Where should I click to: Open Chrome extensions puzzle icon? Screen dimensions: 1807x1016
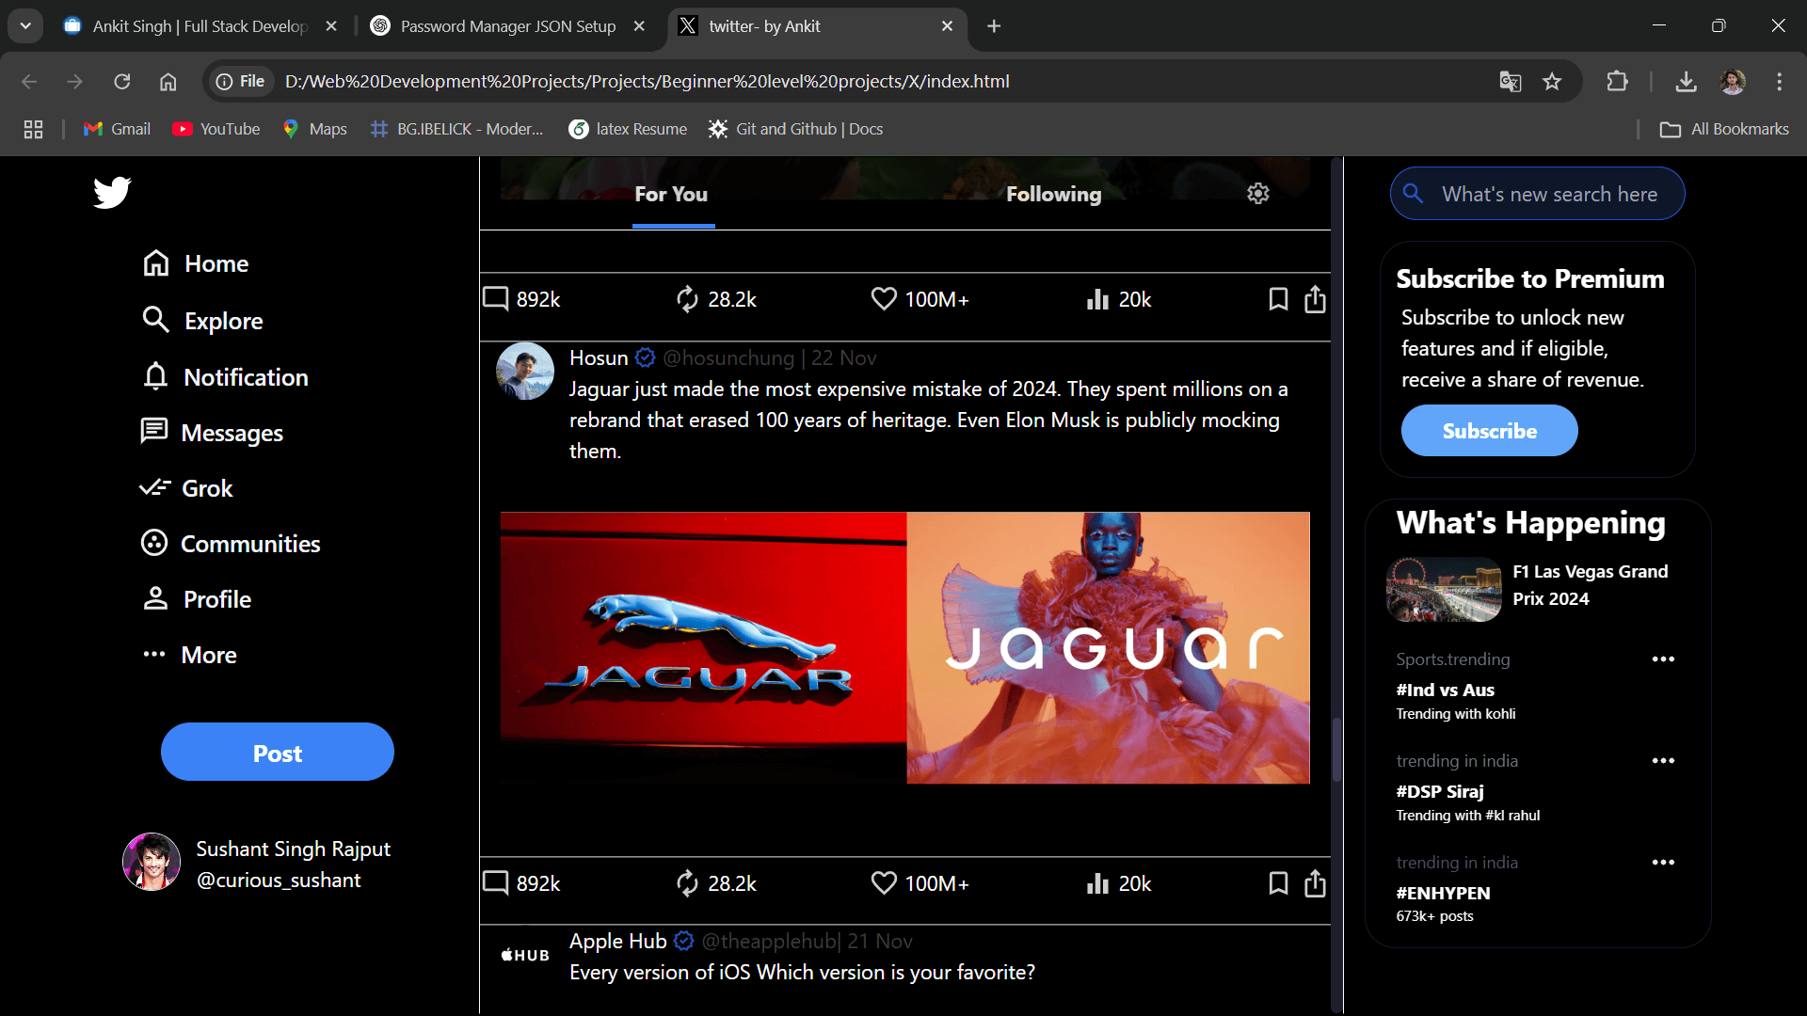(1617, 82)
